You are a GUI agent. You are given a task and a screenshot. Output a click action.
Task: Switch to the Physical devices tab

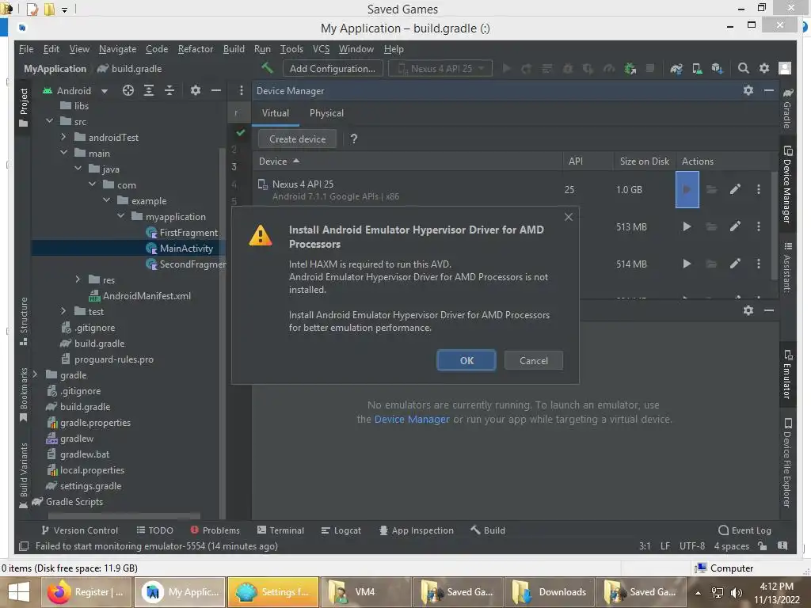coord(326,112)
